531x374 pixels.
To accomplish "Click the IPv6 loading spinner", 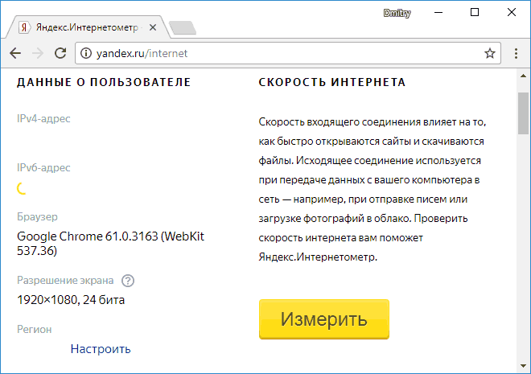I will tap(22, 188).
